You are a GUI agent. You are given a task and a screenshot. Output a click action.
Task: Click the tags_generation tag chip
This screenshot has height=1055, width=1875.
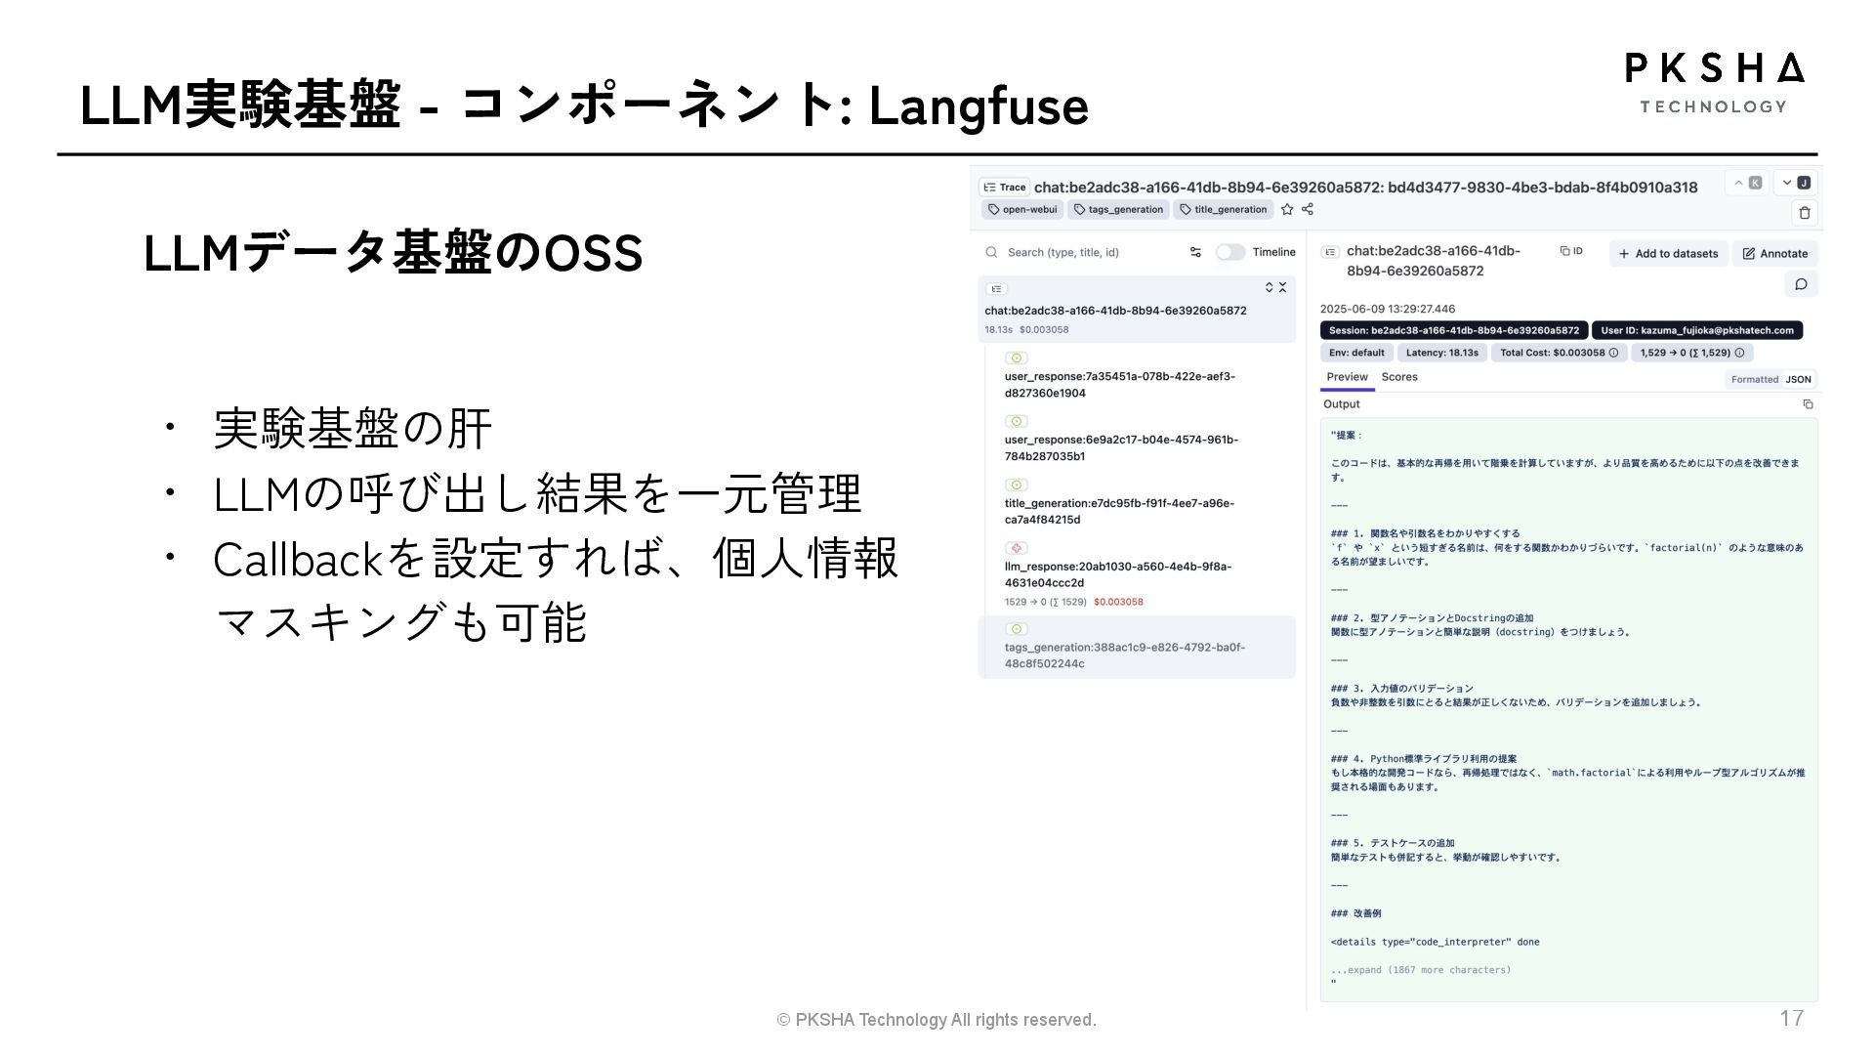coord(1118,209)
